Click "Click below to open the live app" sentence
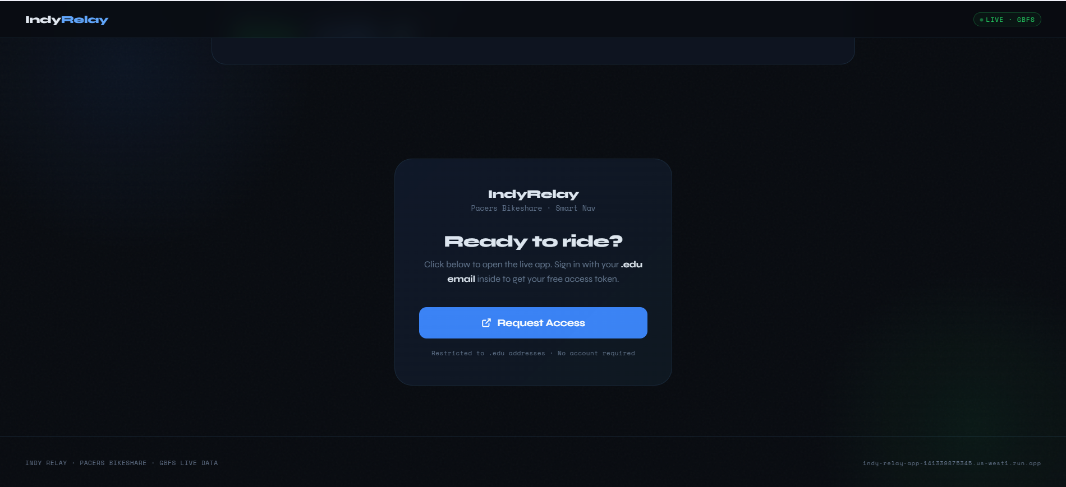Screen dimensions: 1066x487 488,265
